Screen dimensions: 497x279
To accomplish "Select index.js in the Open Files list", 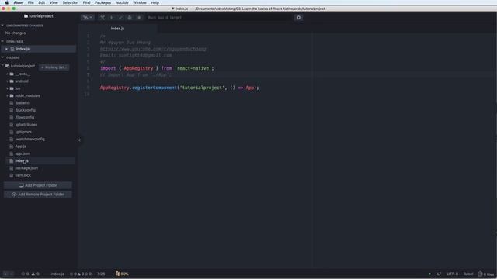I will pos(23,49).
